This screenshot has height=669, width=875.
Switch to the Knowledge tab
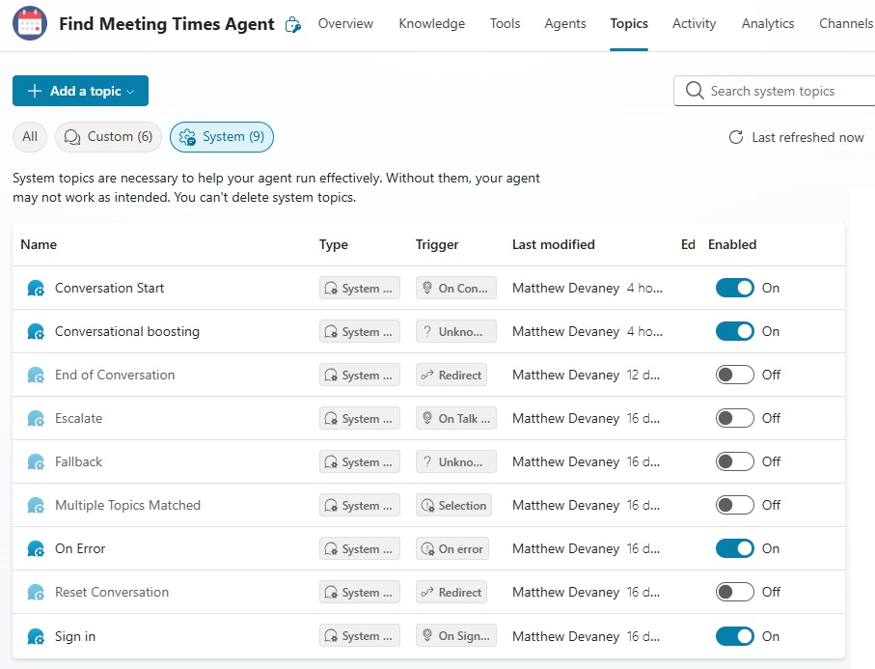(x=432, y=23)
